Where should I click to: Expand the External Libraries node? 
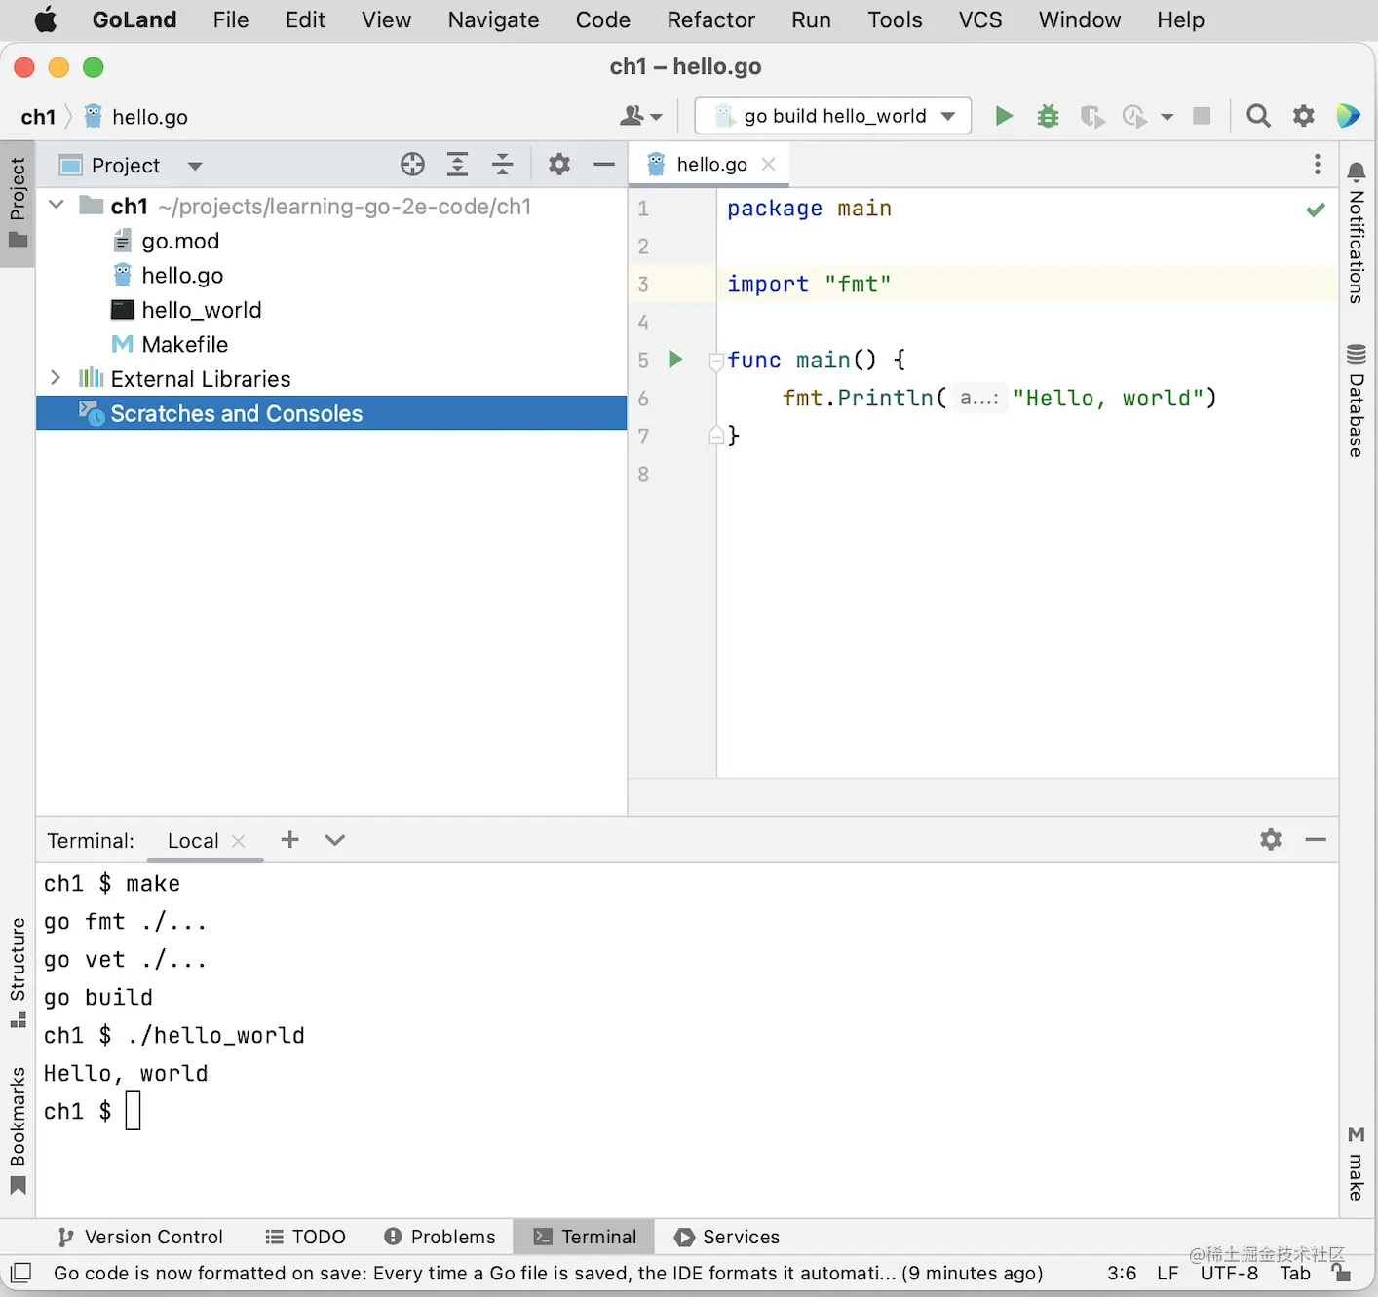(x=56, y=377)
